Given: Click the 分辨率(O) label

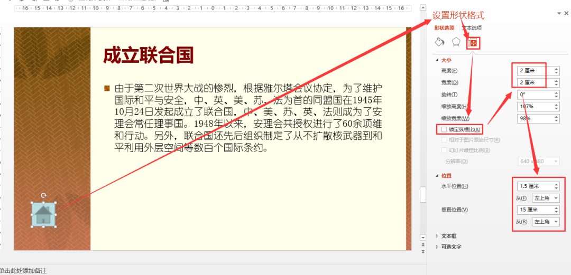Looking at the screenshot, I should [457, 161].
